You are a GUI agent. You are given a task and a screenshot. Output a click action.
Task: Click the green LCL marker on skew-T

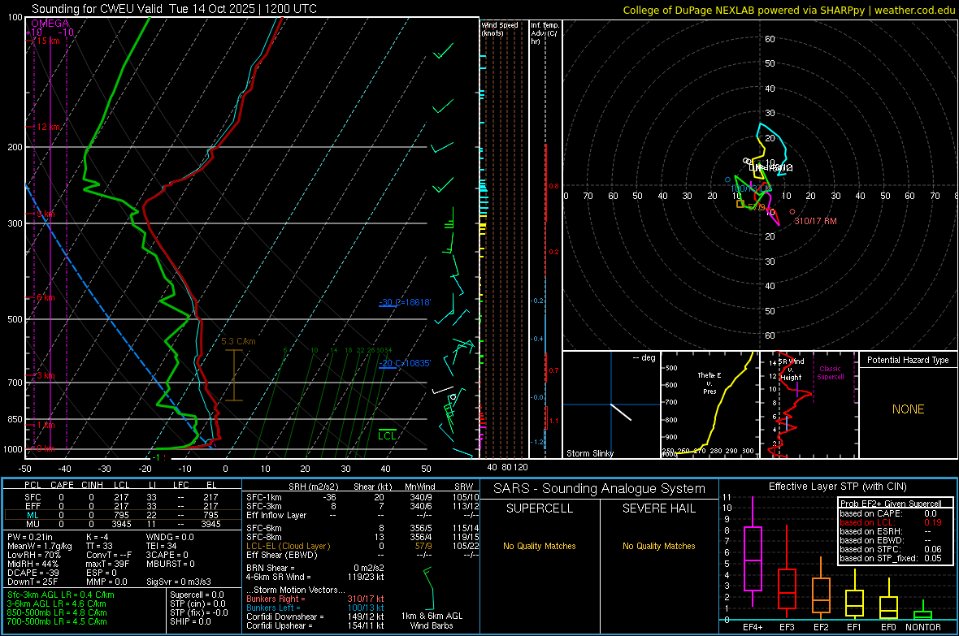[387, 435]
